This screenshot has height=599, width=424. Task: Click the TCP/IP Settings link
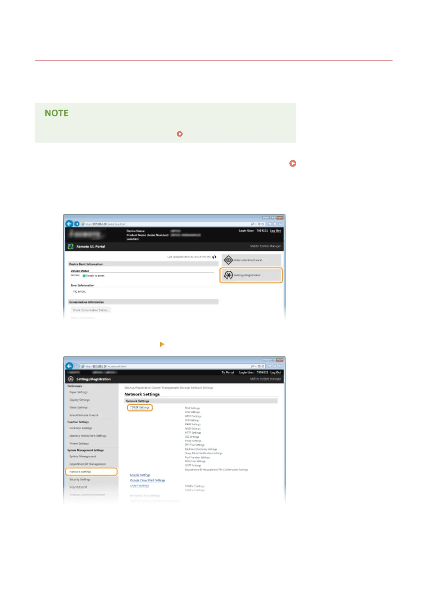point(140,408)
